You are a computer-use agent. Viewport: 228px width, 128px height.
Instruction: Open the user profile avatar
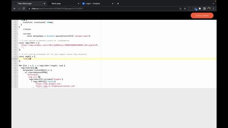pos(209,9)
